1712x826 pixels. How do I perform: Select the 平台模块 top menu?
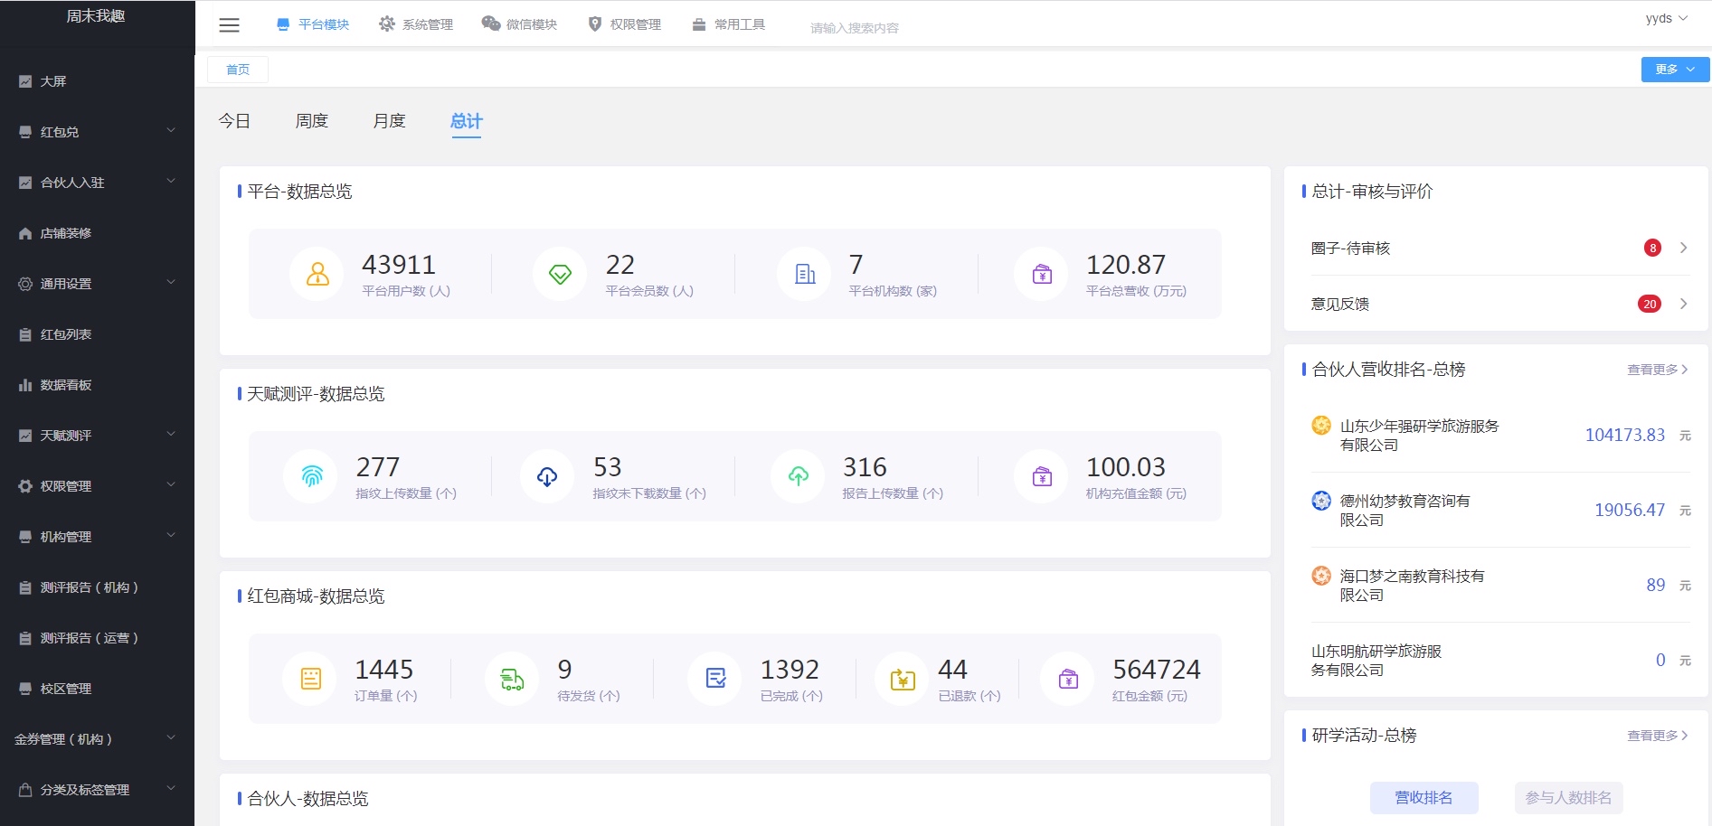click(x=313, y=24)
